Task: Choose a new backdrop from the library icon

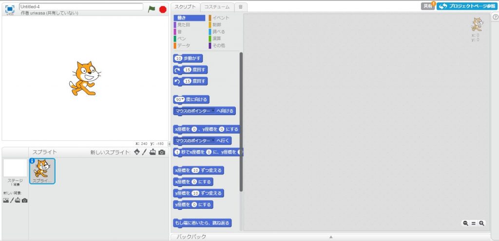Action: (6, 200)
